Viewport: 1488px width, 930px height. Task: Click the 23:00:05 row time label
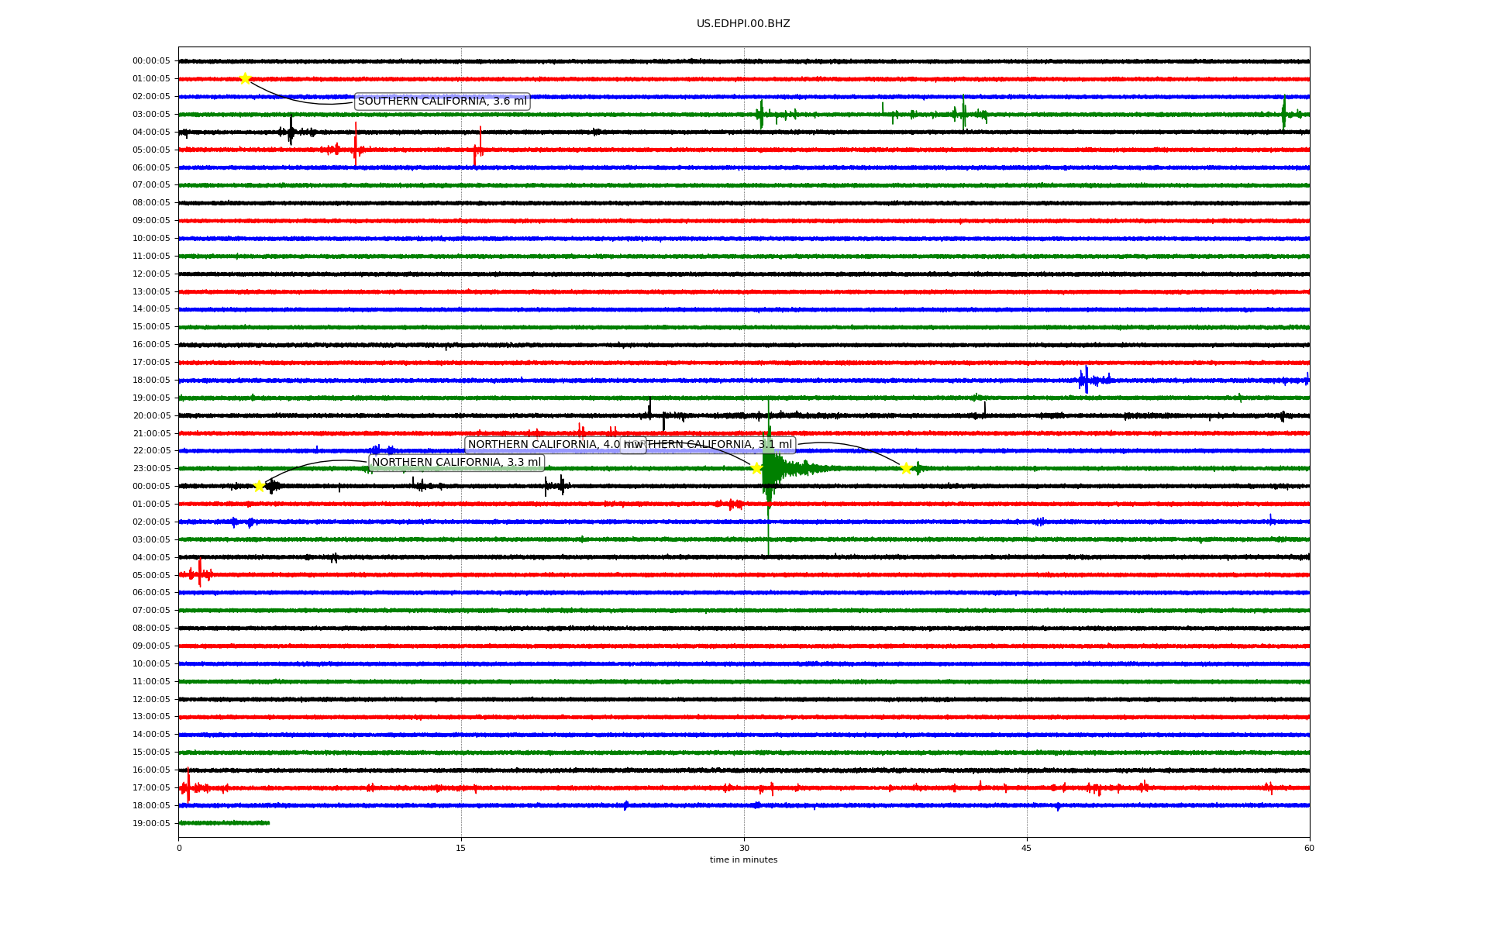click(151, 468)
